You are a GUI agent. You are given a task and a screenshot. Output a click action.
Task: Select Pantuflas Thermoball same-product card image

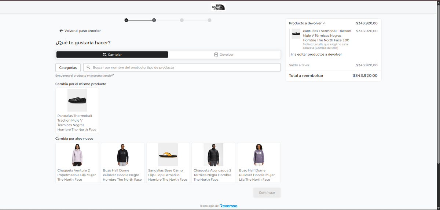pos(77,100)
